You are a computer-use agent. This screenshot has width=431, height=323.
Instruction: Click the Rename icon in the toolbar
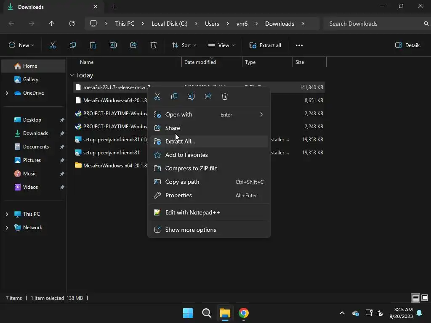tap(113, 45)
